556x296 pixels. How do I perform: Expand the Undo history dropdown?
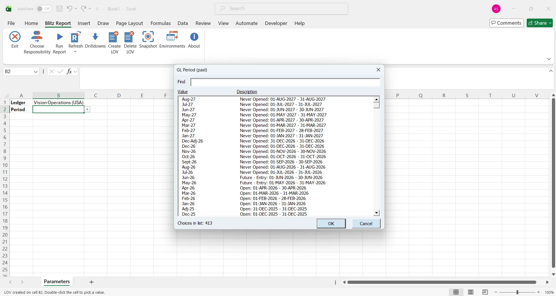click(76, 9)
